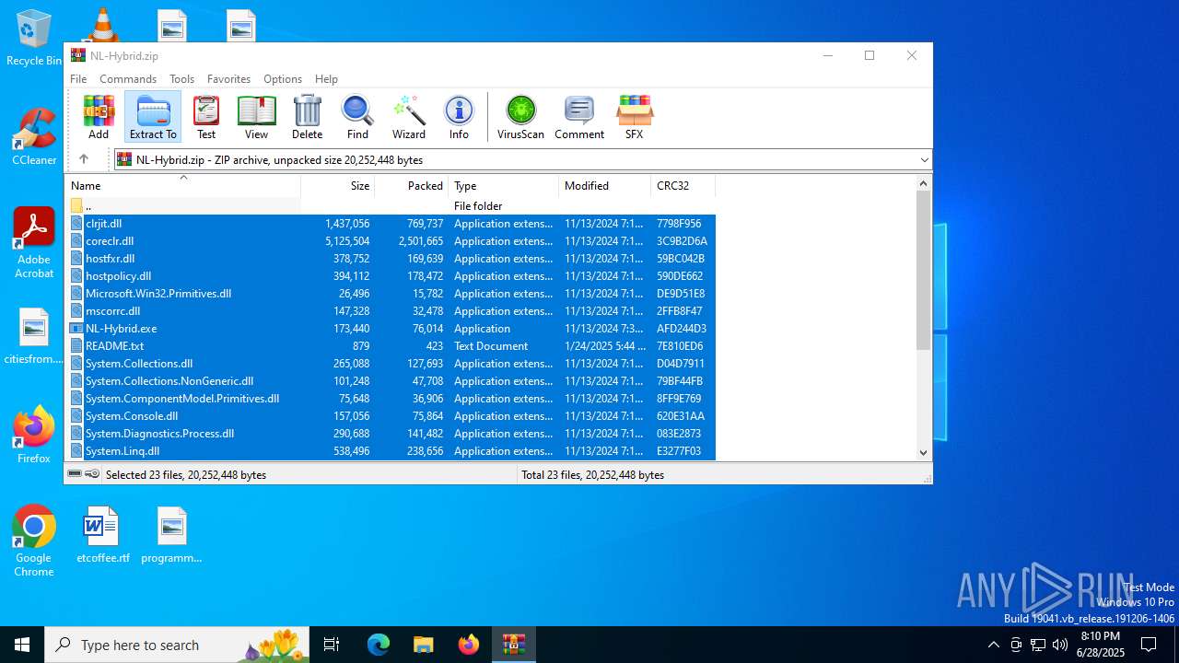The width and height of the screenshot is (1179, 663).
Task: Open the Comment tool
Action: pos(579,117)
